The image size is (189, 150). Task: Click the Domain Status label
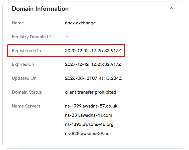(x=27, y=92)
